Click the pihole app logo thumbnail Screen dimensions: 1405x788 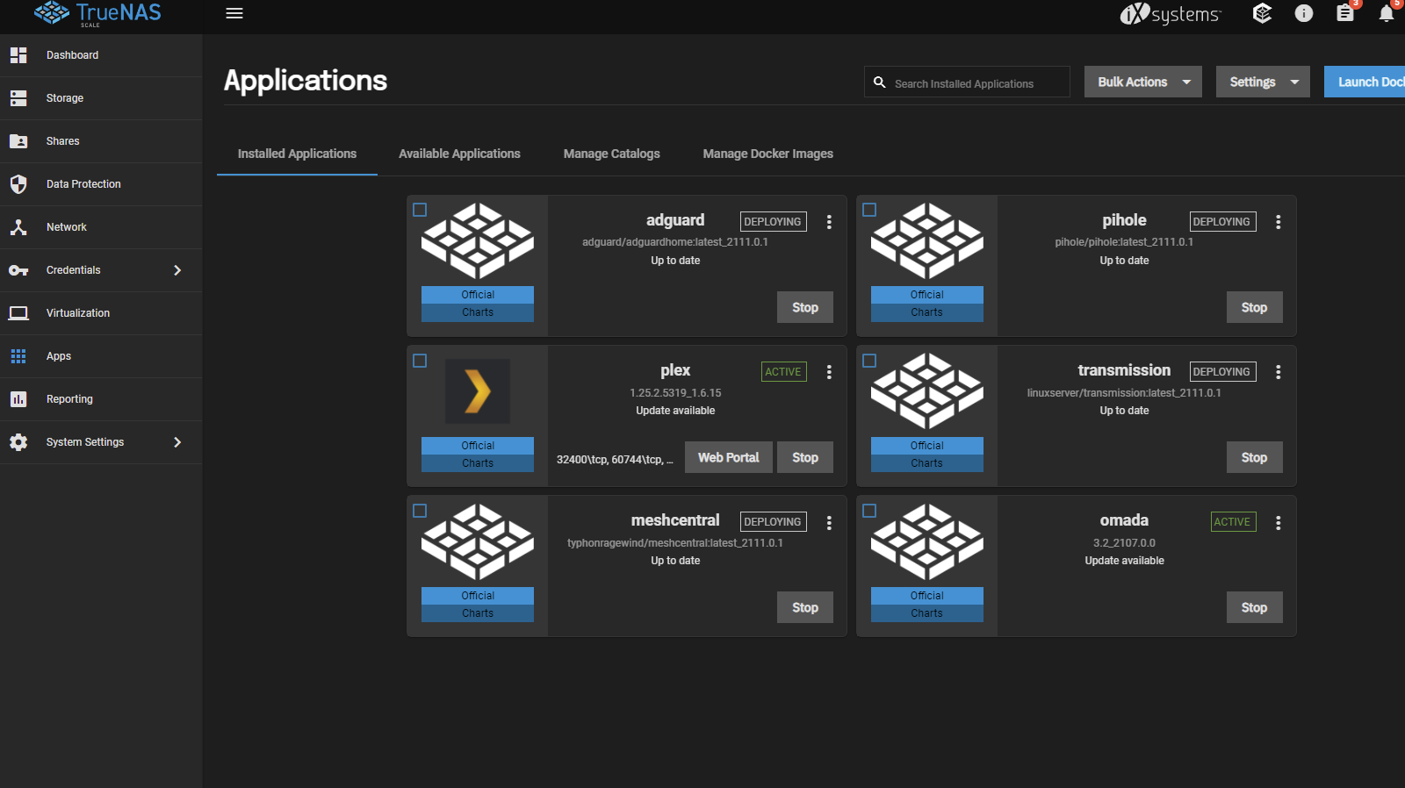coord(927,241)
